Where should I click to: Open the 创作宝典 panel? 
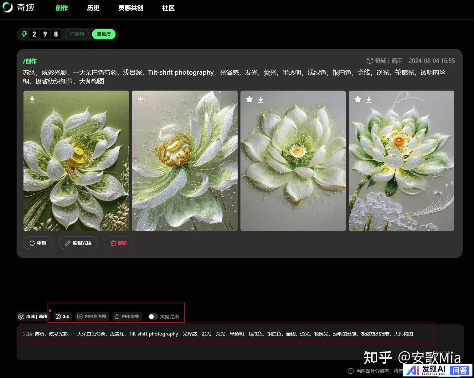point(127,316)
